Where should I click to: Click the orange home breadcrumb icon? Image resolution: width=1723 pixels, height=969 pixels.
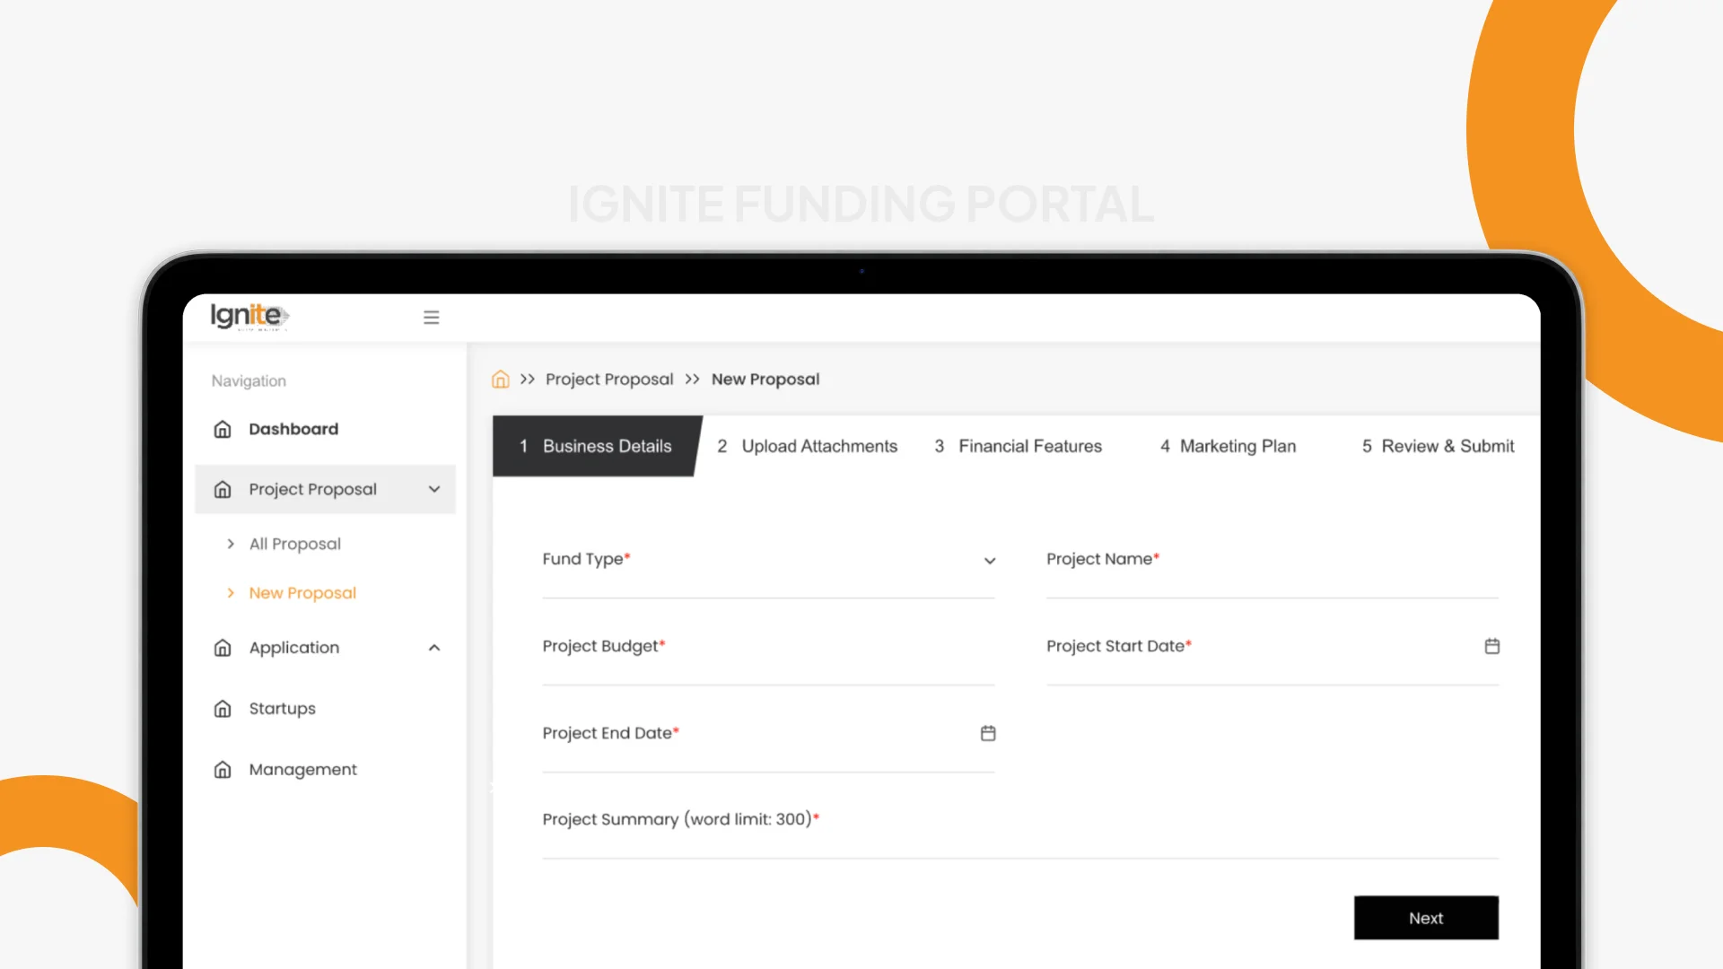coord(501,380)
